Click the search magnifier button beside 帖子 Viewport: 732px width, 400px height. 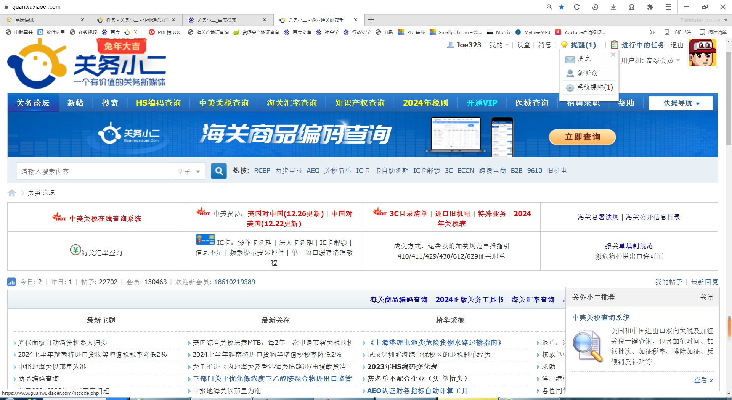coord(219,171)
